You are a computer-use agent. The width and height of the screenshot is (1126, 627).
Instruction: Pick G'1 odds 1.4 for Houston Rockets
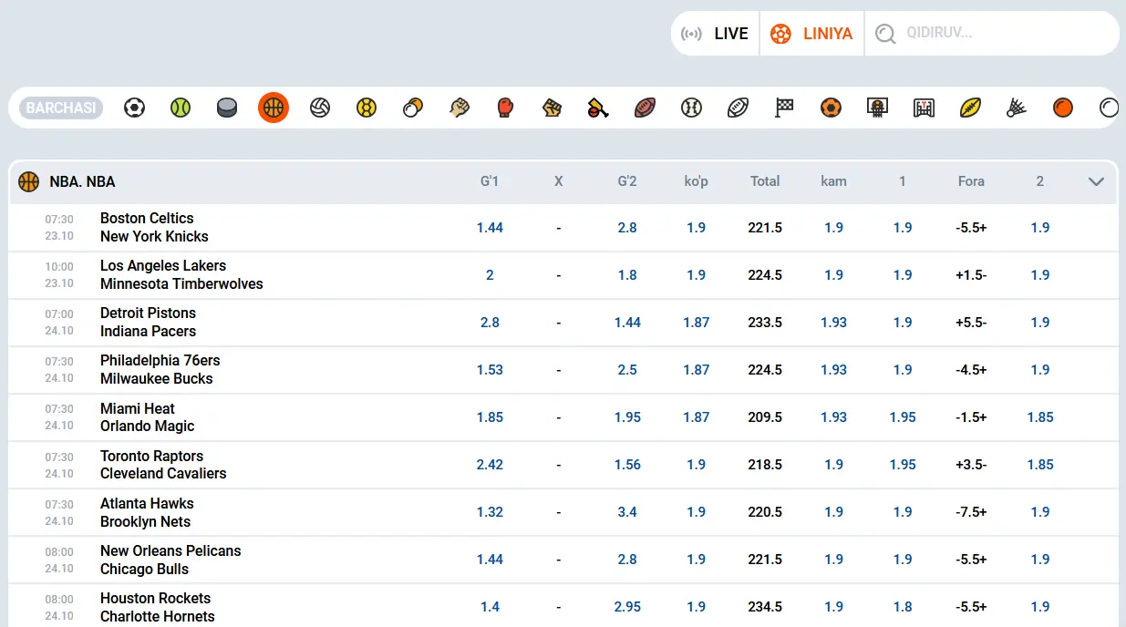(490, 607)
